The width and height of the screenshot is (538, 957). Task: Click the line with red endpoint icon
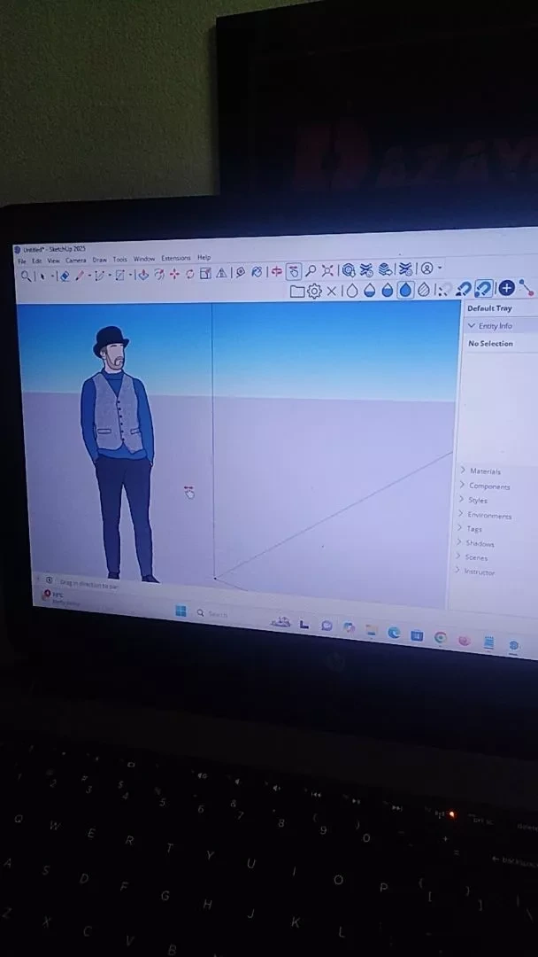pyautogui.click(x=526, y=287)
